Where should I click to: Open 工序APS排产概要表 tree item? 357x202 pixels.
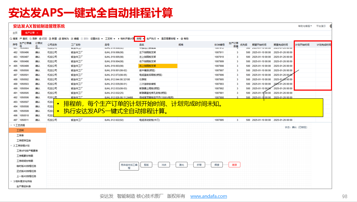click(x=27, y=151)
